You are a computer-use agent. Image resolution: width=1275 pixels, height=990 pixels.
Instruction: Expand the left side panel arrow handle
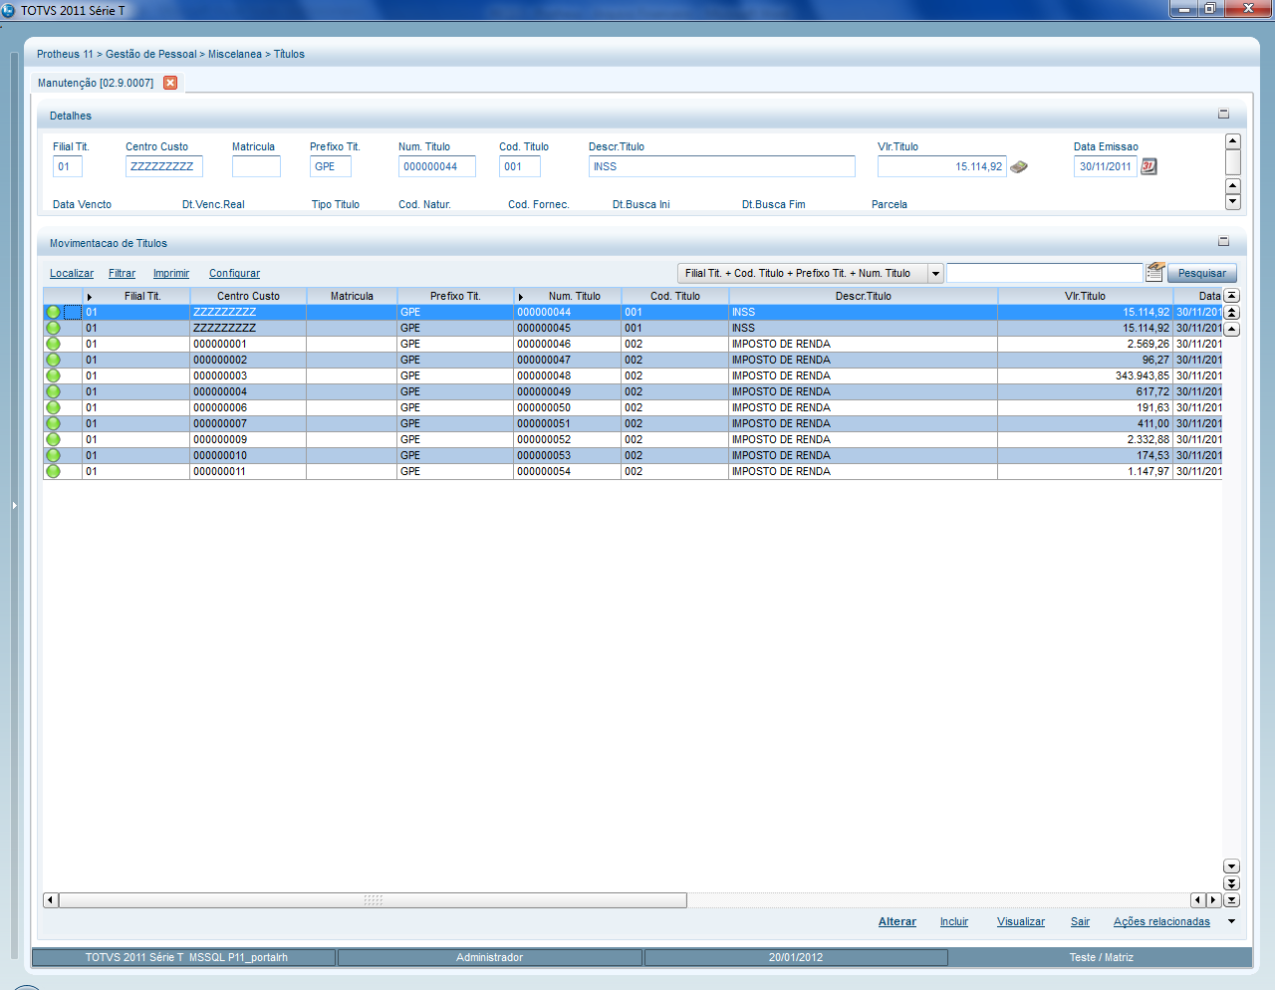click(x=14, y=506)
